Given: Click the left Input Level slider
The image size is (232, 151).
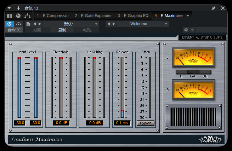Looking at the screenshot, I should [x=19, y=87].
